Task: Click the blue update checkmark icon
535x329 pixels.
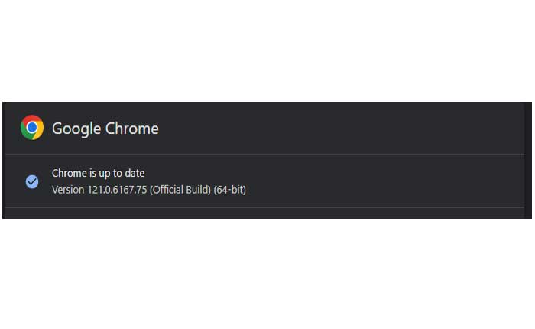Action: click(32, 181)
